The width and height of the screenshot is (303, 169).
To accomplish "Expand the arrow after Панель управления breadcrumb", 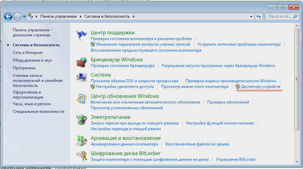I will click(81, 16).
